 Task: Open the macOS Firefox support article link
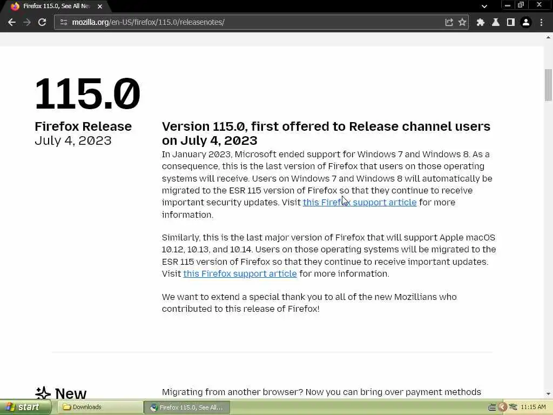240,273
